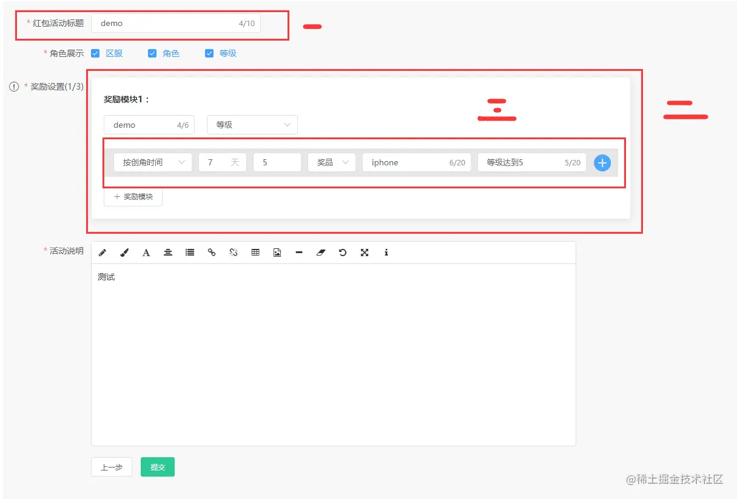
Task: Insert a hyperlink with the link icon
Action: pos(212,253)
